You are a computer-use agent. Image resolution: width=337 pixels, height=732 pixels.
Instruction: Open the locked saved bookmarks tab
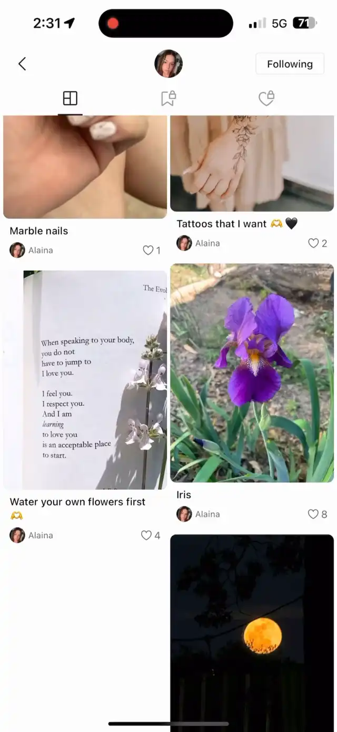click(x=168, y=98)
